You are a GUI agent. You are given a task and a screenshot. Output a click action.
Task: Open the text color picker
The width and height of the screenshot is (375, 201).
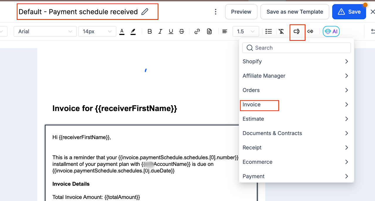122,32
